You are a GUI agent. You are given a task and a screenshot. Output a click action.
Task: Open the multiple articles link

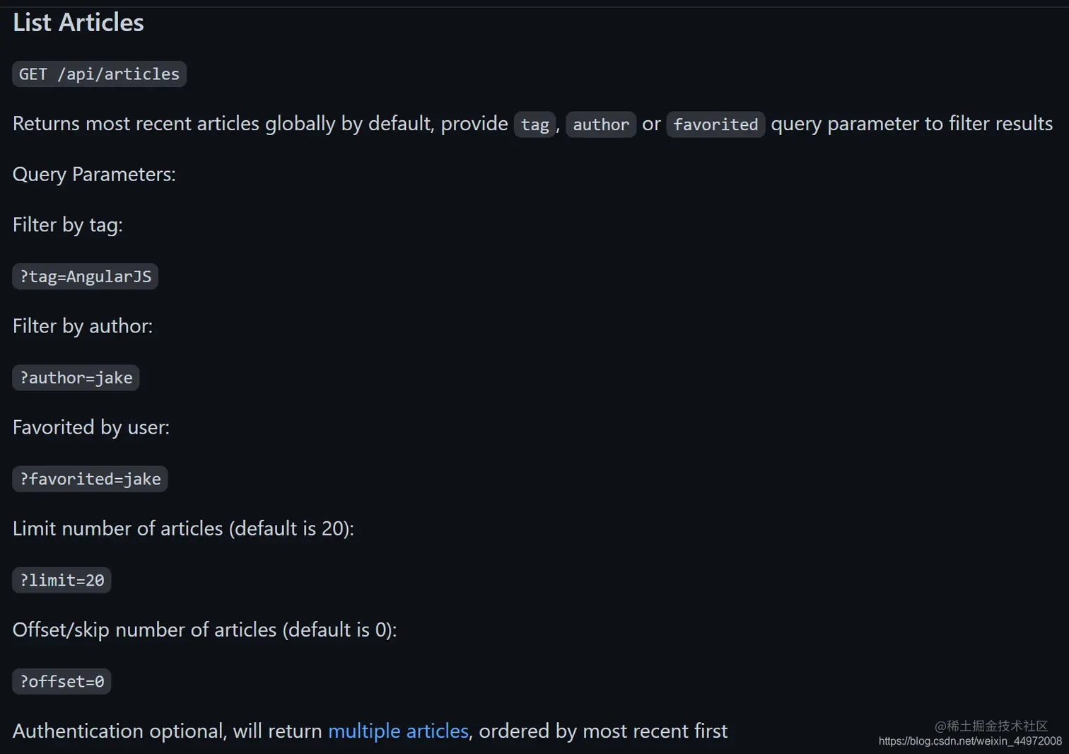(x=398, y=731)
